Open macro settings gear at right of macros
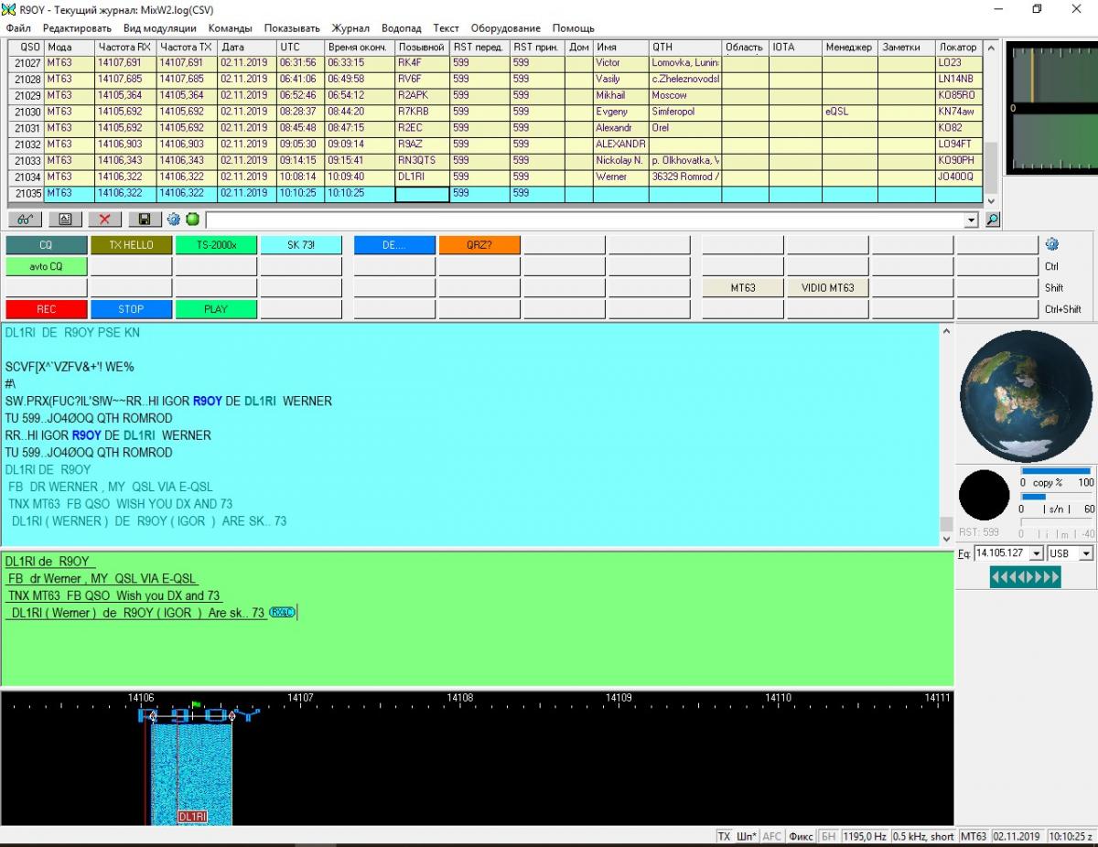The width and height of the screenshot is (1098, 847). [1051, 244]
